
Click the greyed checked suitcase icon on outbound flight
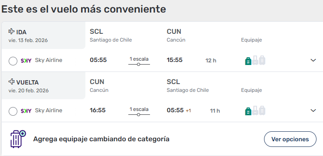(262, 60)
